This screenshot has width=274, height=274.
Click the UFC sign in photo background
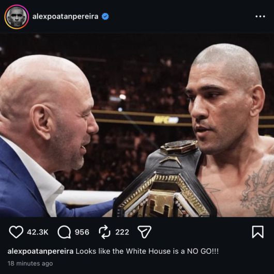coord(166,120)
